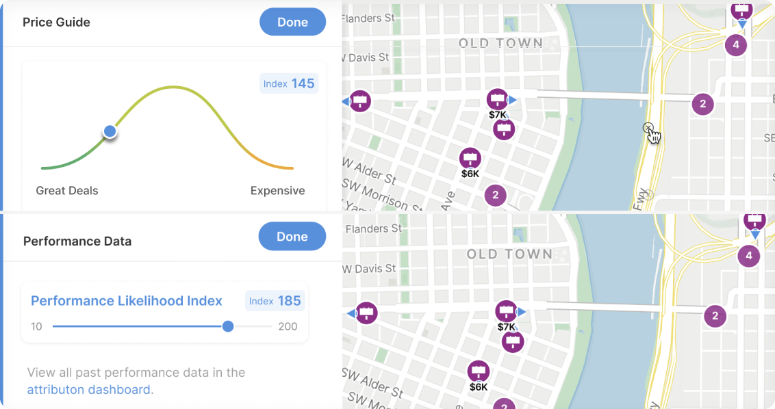775x409 pixels.
Task: Open the cluster of 2 east of the river, bottom map
Action: 715,316
